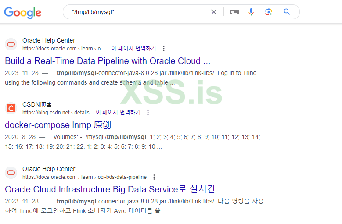The image size is (342, 224).
Task: Click the URL "https://blog.csdn.net › details"
Action: tap(56, 113)
